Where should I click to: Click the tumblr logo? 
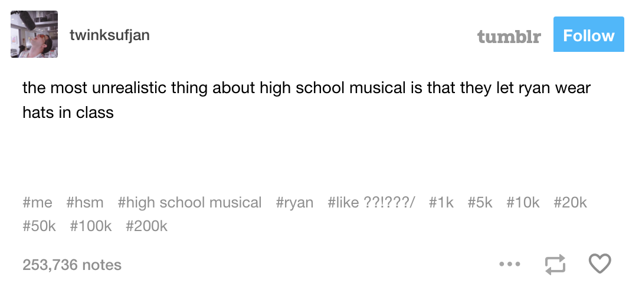[x=509, y=36]
